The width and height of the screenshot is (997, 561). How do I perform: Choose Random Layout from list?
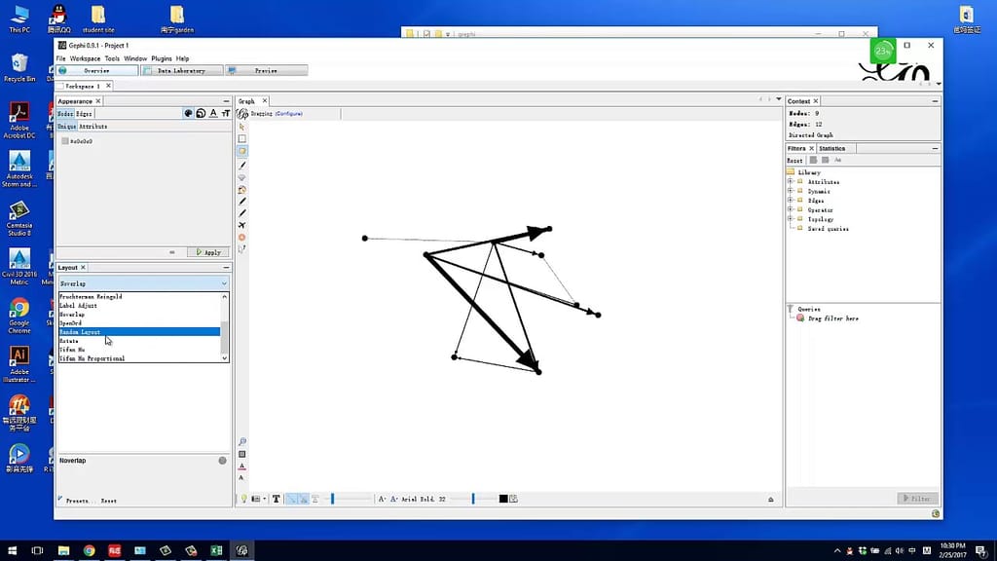tap(139, 332)
